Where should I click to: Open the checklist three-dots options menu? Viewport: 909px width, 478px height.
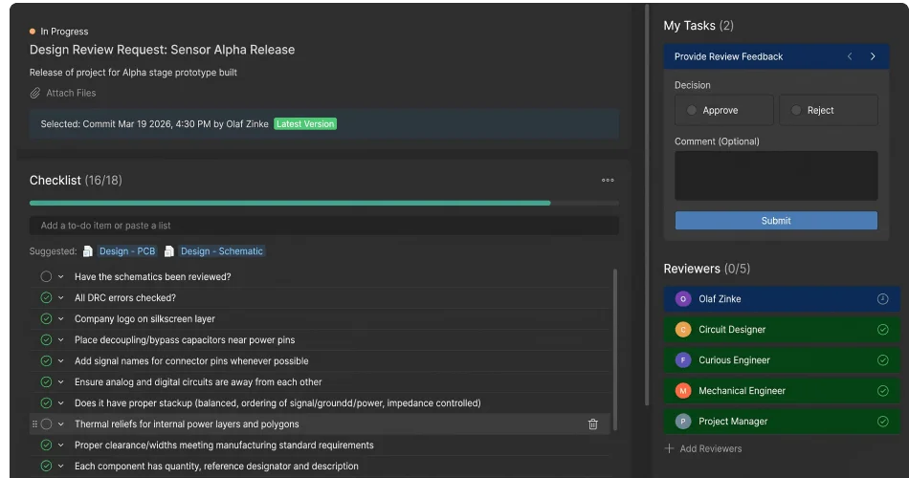[608, 180]
